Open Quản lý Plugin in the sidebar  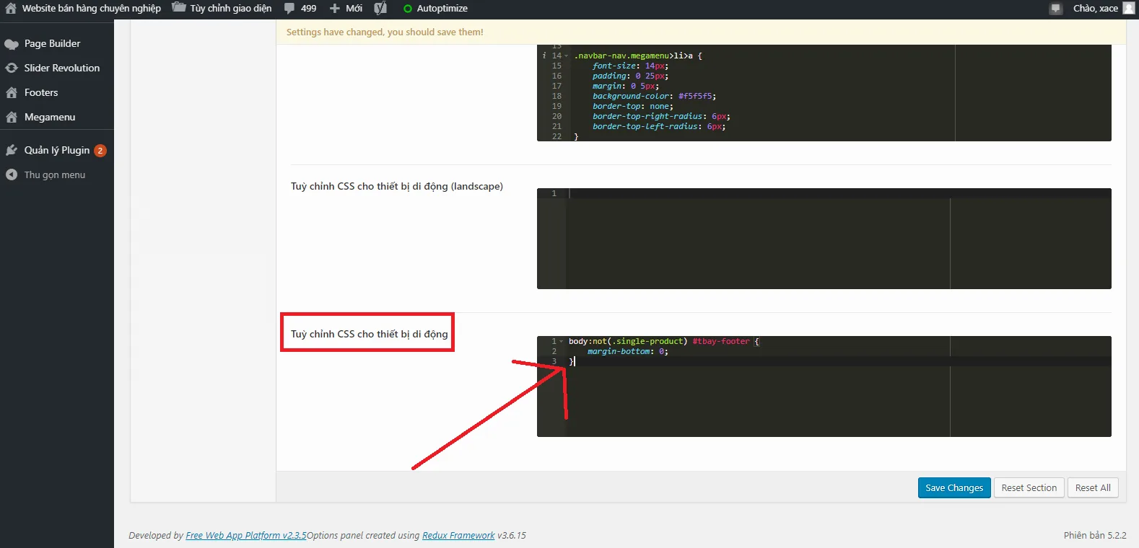point(57,150)
